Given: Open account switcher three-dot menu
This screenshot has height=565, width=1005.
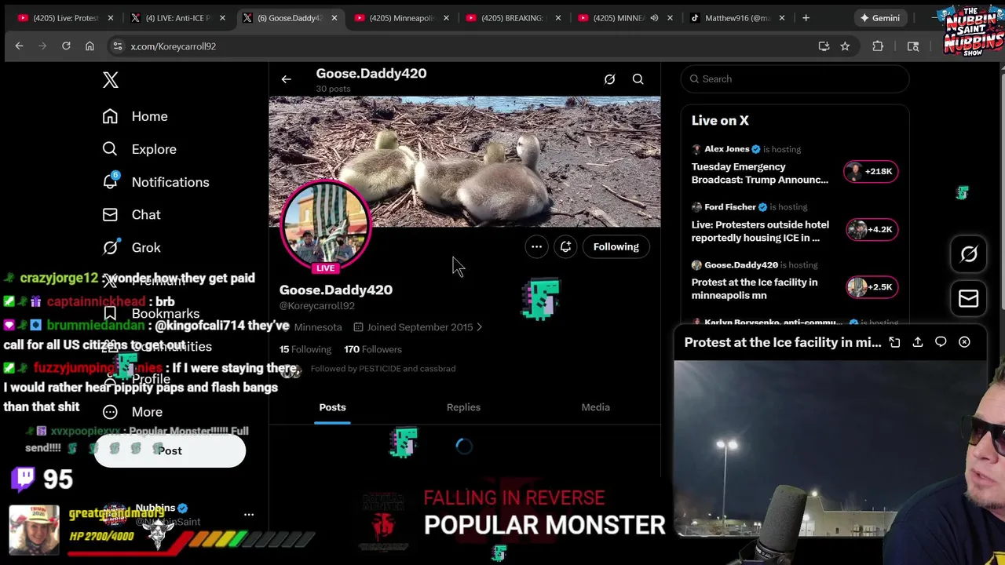Looking at the screenshot, I should [x=249, y=515].
